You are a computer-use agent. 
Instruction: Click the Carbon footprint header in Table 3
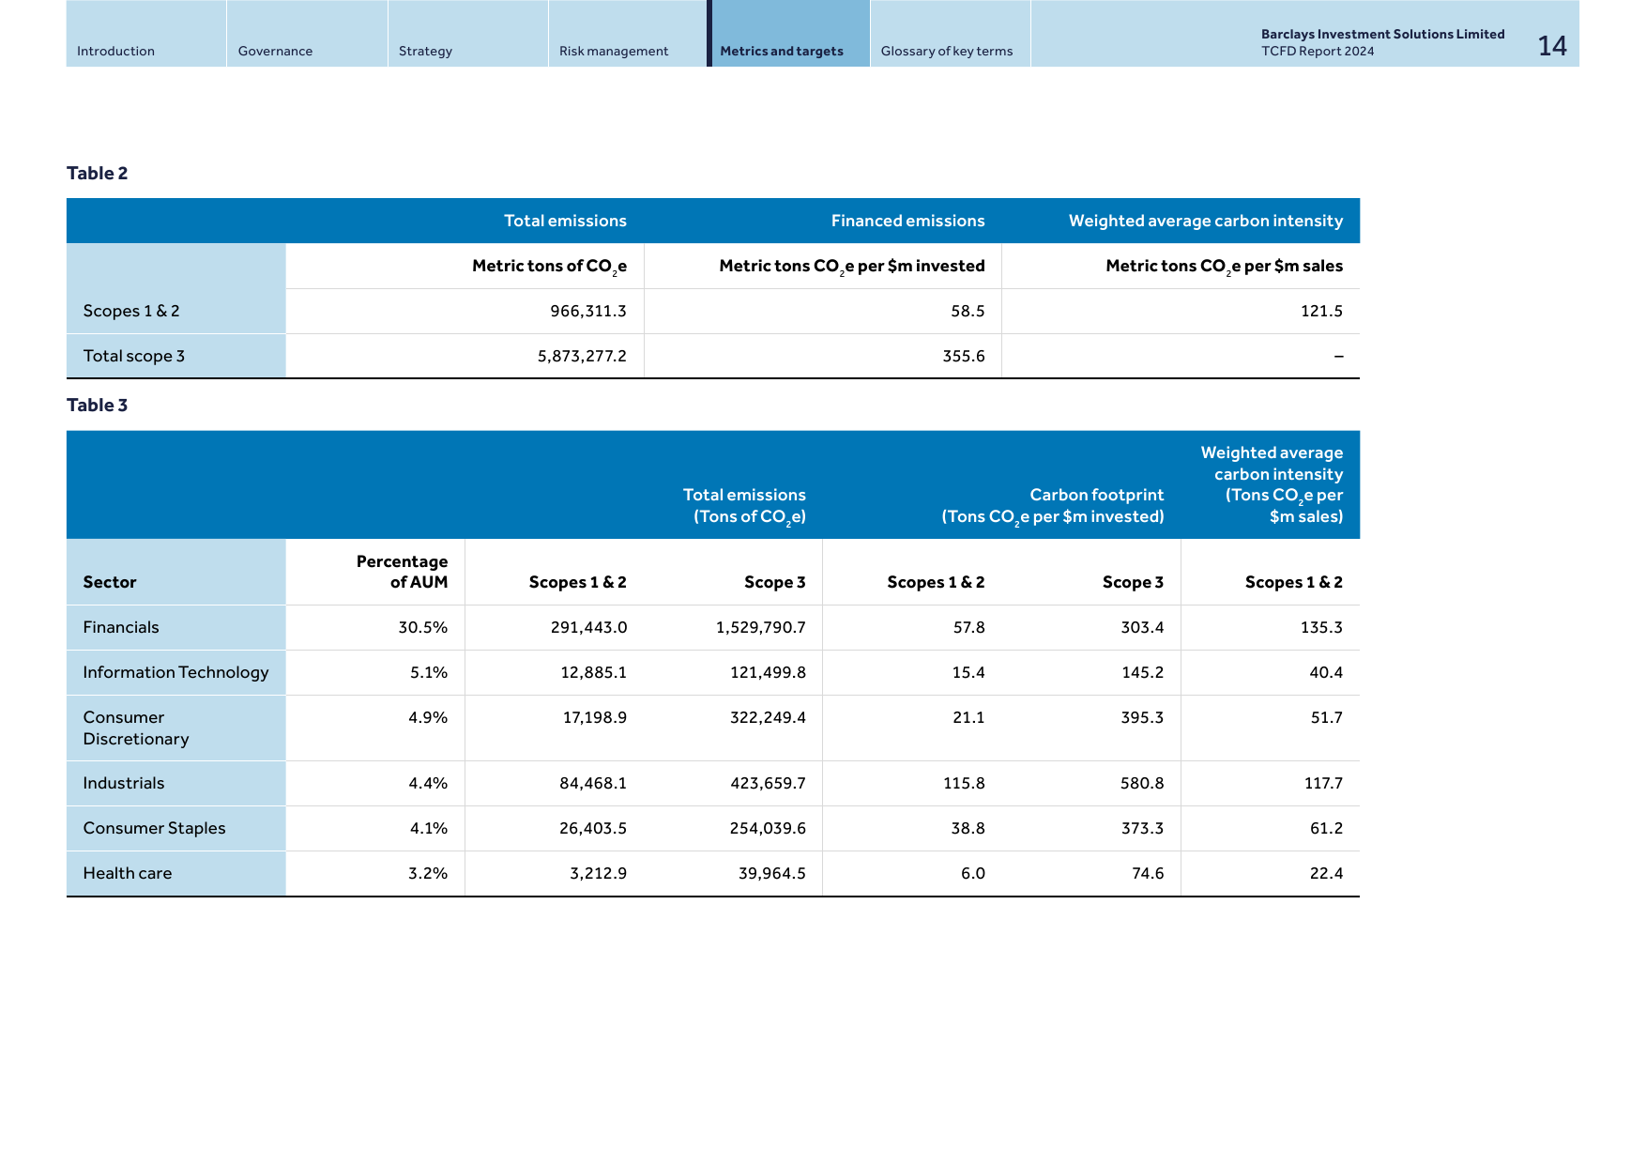click(1053, 505)
